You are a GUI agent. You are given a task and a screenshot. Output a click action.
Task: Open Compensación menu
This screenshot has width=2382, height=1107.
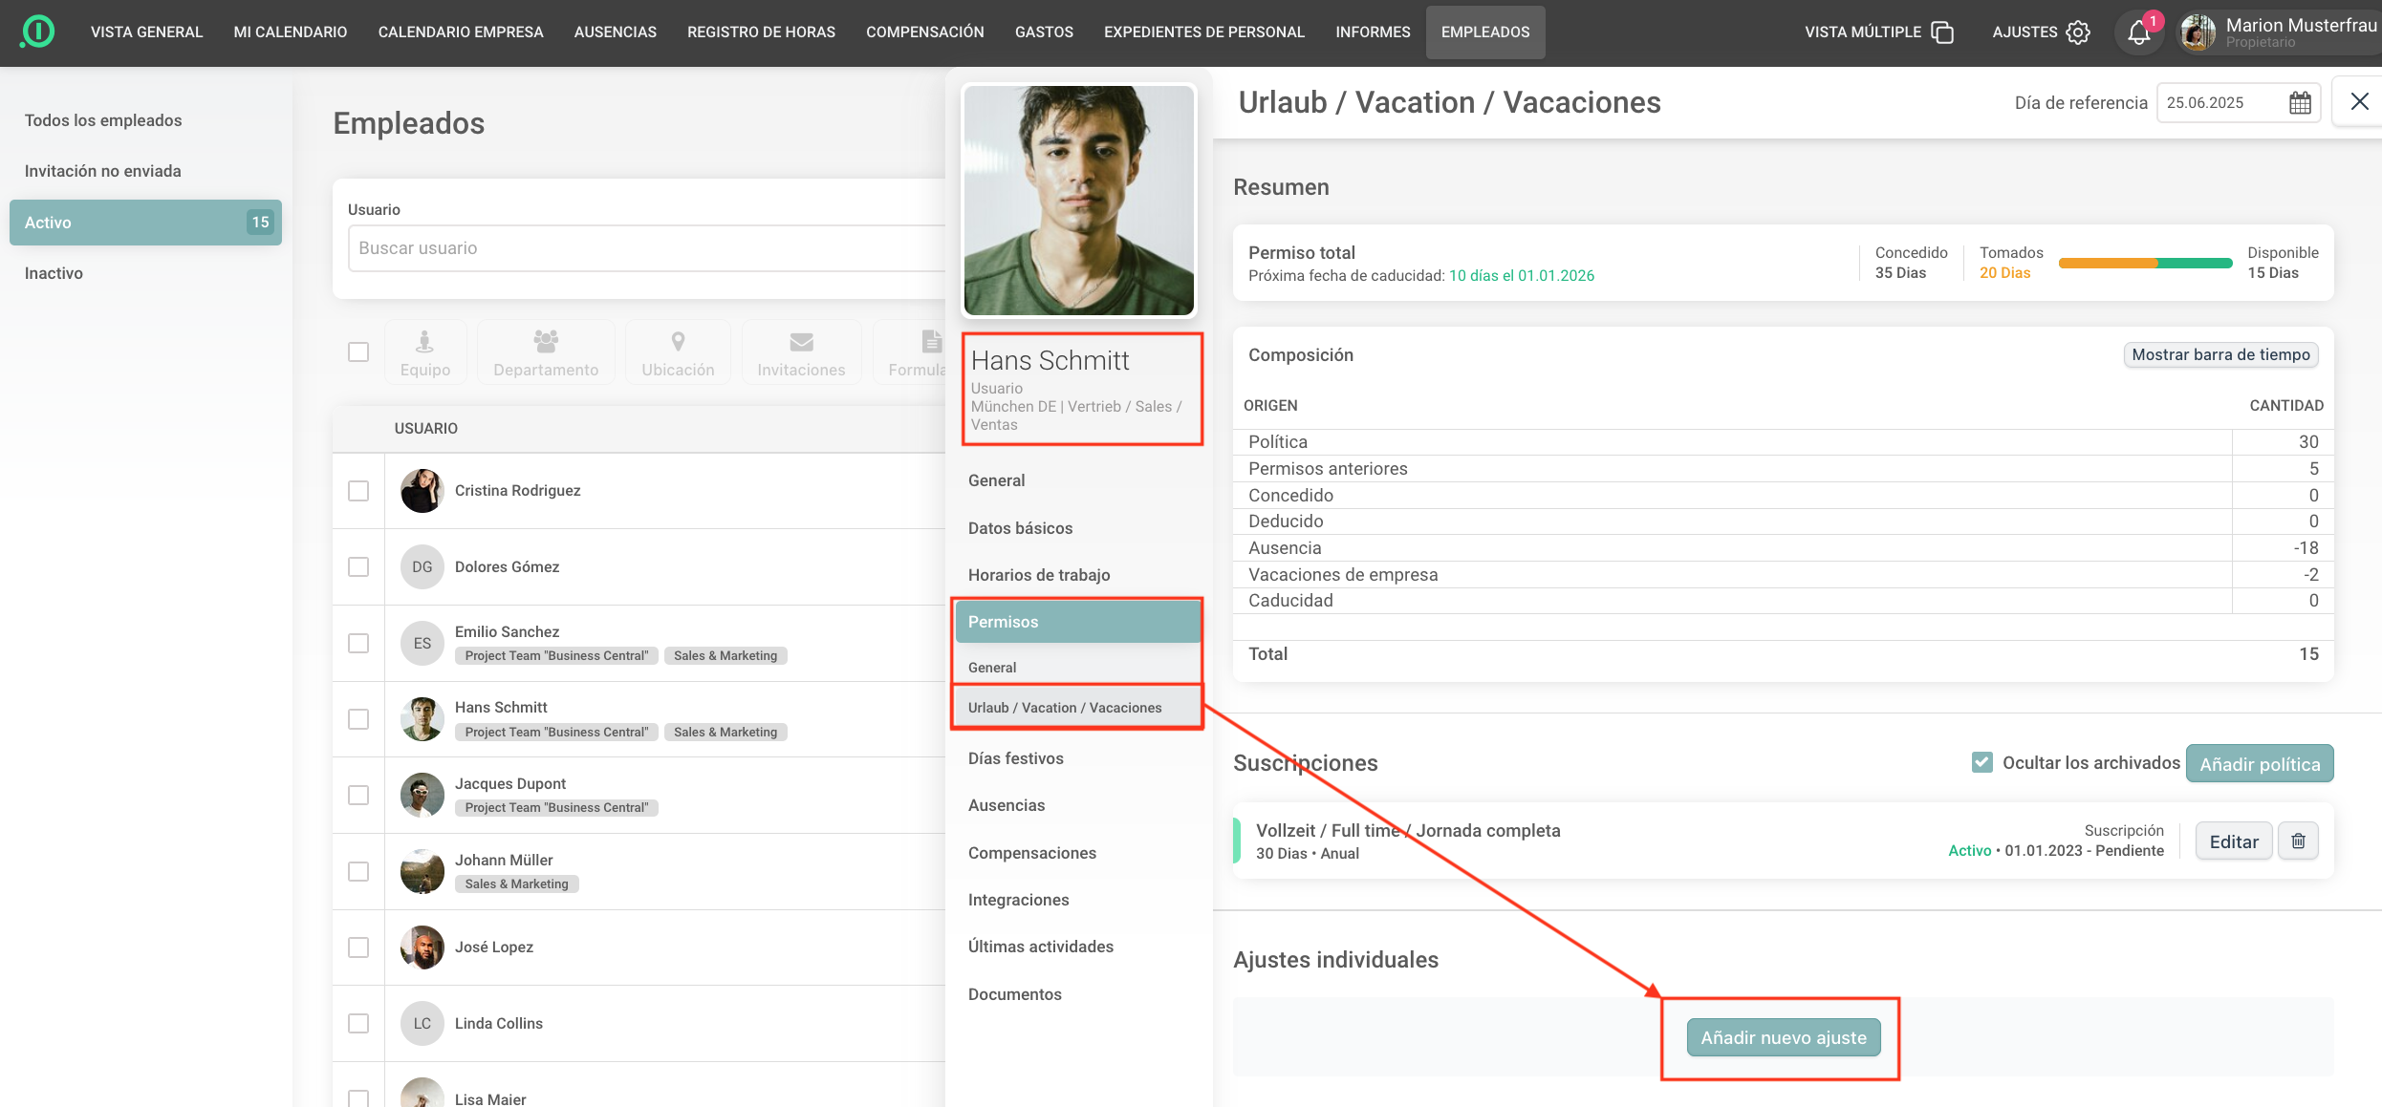point(924,32)
